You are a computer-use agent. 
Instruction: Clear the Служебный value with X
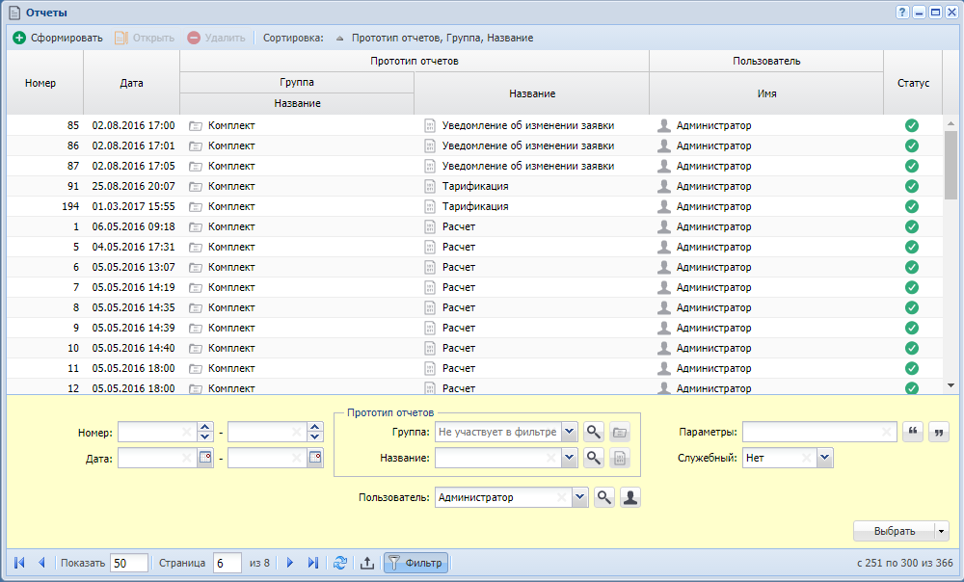(x=806, y=458)
